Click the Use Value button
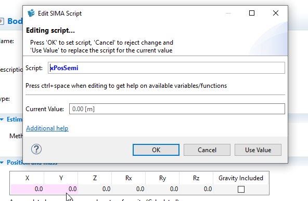Viewport: 308px width, 201px height. click(258, 150)
